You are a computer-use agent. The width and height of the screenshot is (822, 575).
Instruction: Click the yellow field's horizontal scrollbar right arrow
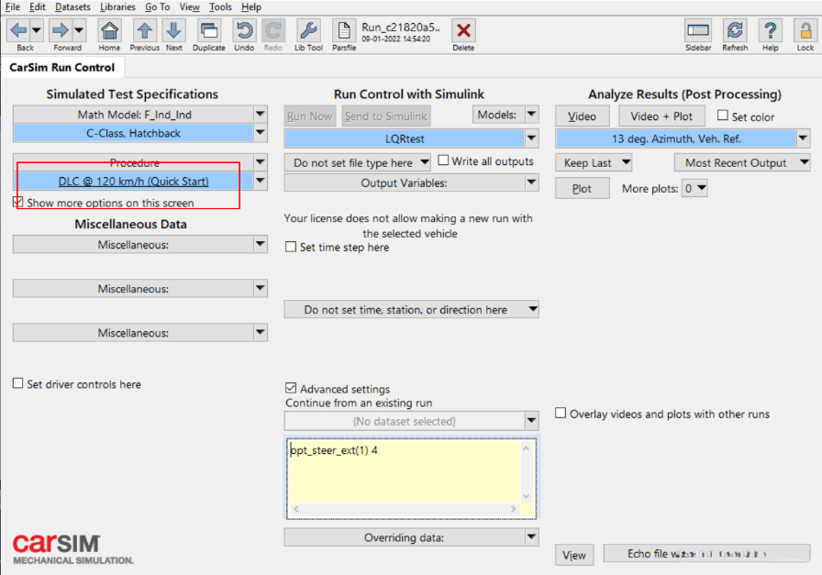513,509
